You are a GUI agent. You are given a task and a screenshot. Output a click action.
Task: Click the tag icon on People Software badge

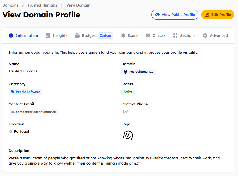[x=13, y=92]
